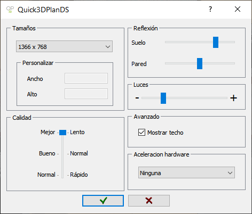Expand the Aceleracion hardware Ninguna dropdown
Viewport: 252px width, 214px height.
(186, 172)
